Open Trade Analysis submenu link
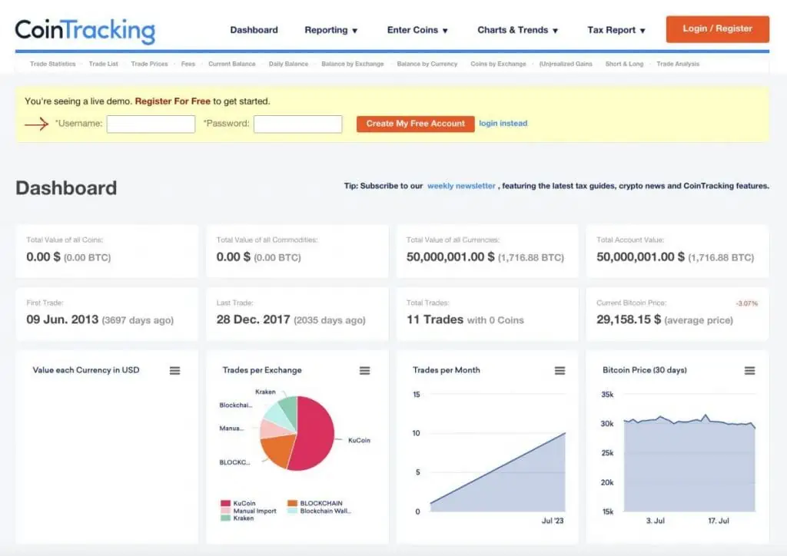The image size is (787, 556). 678,64
